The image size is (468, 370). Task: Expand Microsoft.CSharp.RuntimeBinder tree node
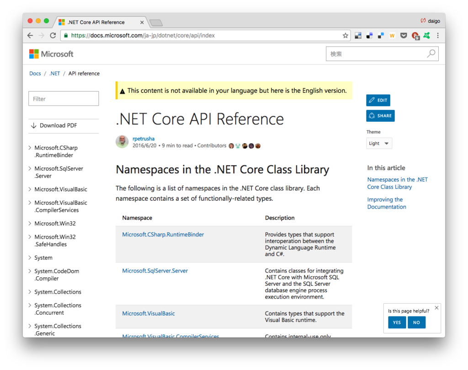click(30, 148)
